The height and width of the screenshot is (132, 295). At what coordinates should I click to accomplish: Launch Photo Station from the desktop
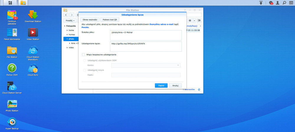(x=12, y=106)
